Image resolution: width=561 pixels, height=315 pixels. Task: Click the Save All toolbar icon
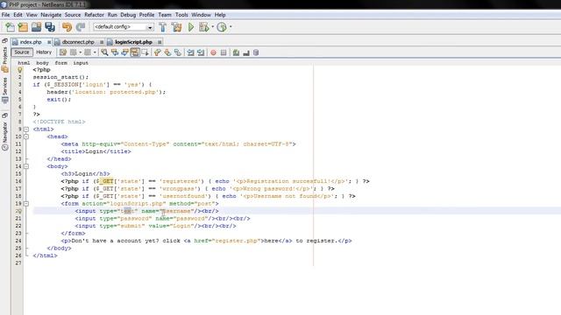coord(50,27)
